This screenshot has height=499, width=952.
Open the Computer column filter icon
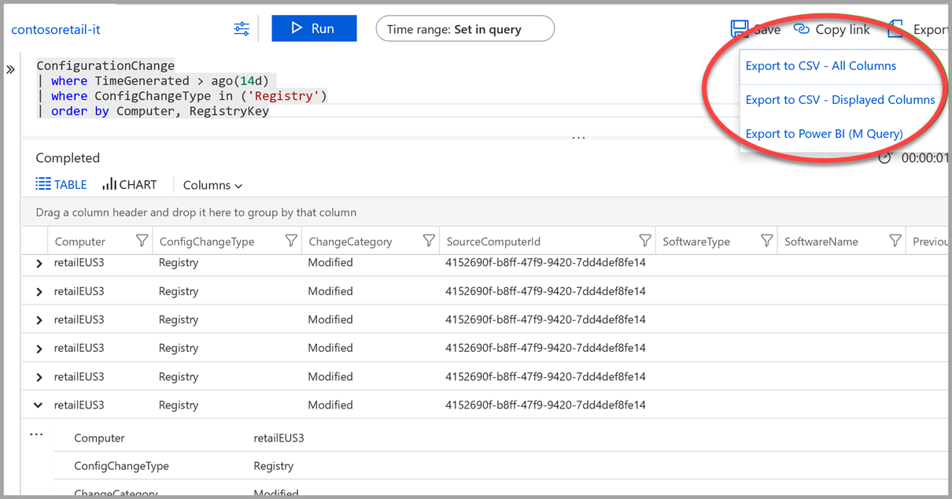pyautogui.click(x=142, y=241)
